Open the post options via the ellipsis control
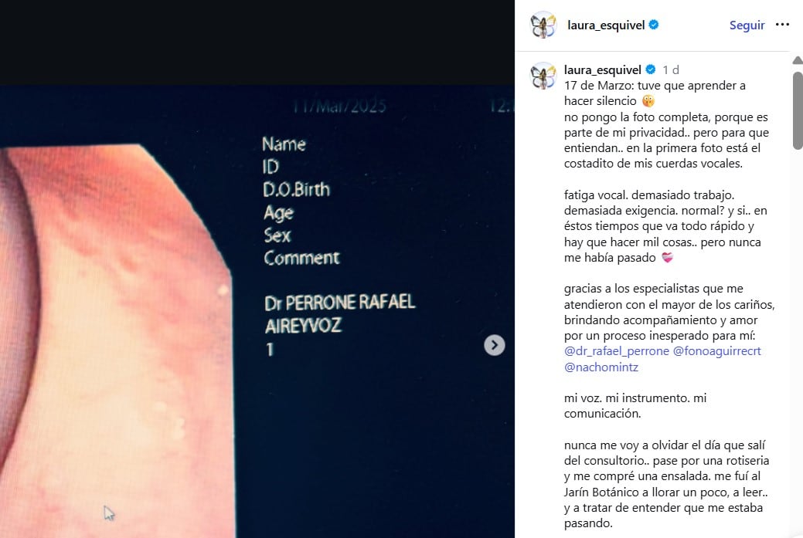 click(x=783, y=25)
